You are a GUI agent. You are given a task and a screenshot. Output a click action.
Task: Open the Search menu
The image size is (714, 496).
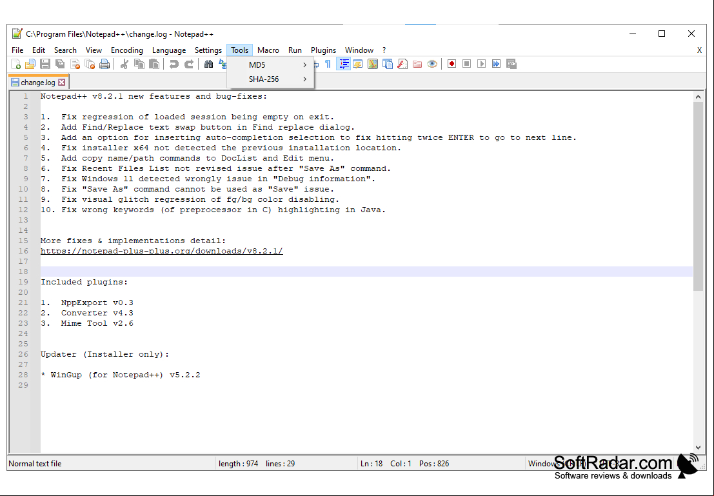65,50
